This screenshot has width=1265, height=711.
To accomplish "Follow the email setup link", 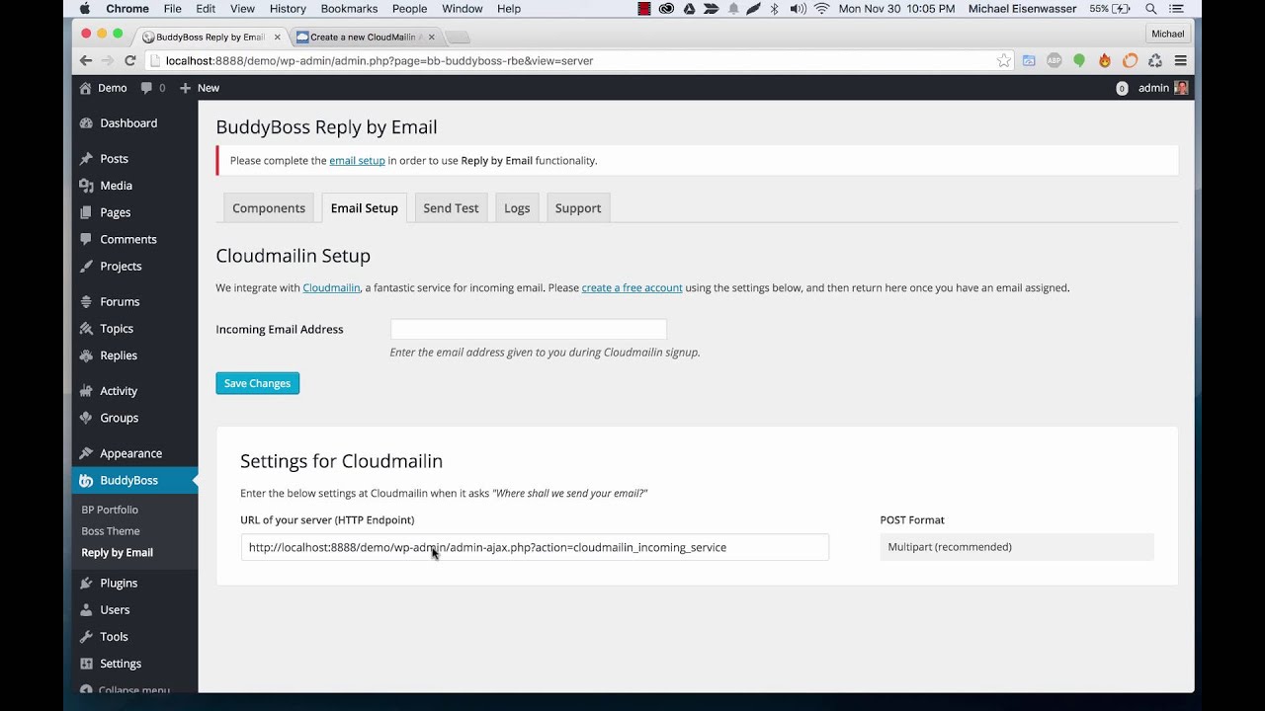I will 357,161.
